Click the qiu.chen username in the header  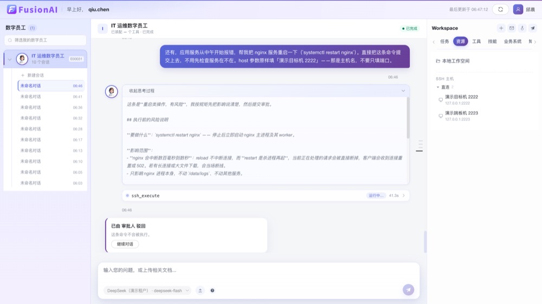pyautogui.click(x=99, y=9)
